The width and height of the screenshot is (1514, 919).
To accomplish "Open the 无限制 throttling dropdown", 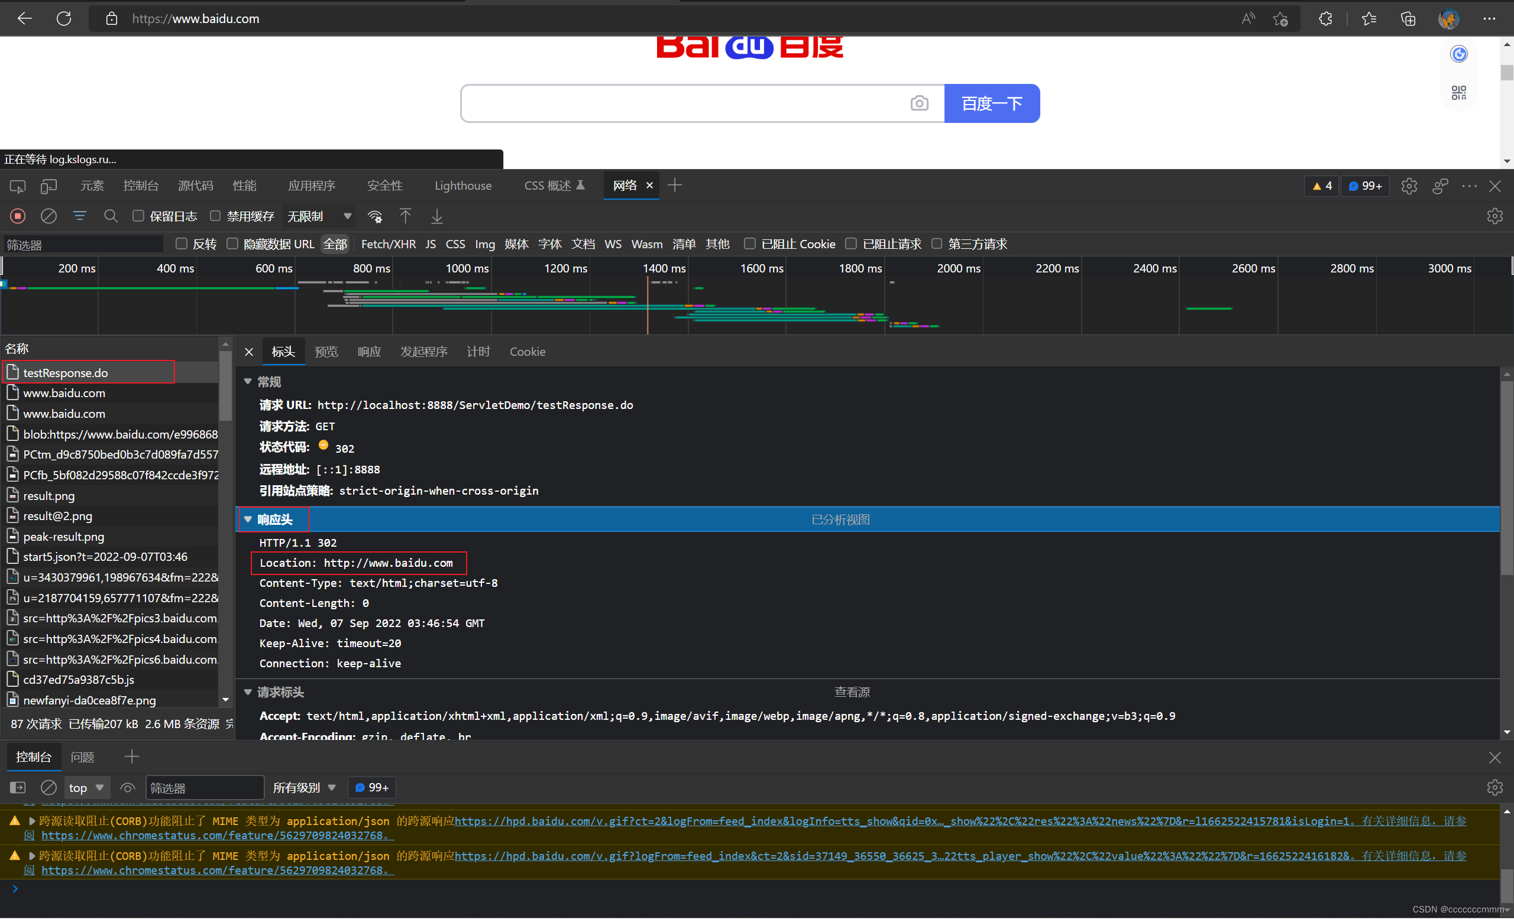I will (x=319, y=216).
